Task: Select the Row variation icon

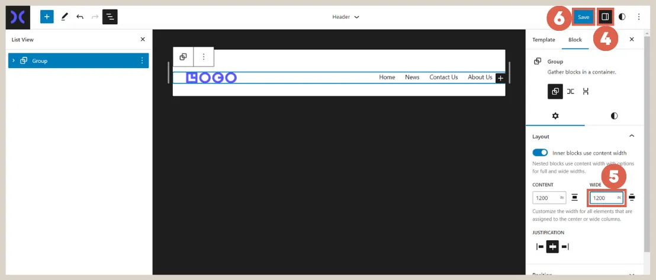Action: pos(571,92)
